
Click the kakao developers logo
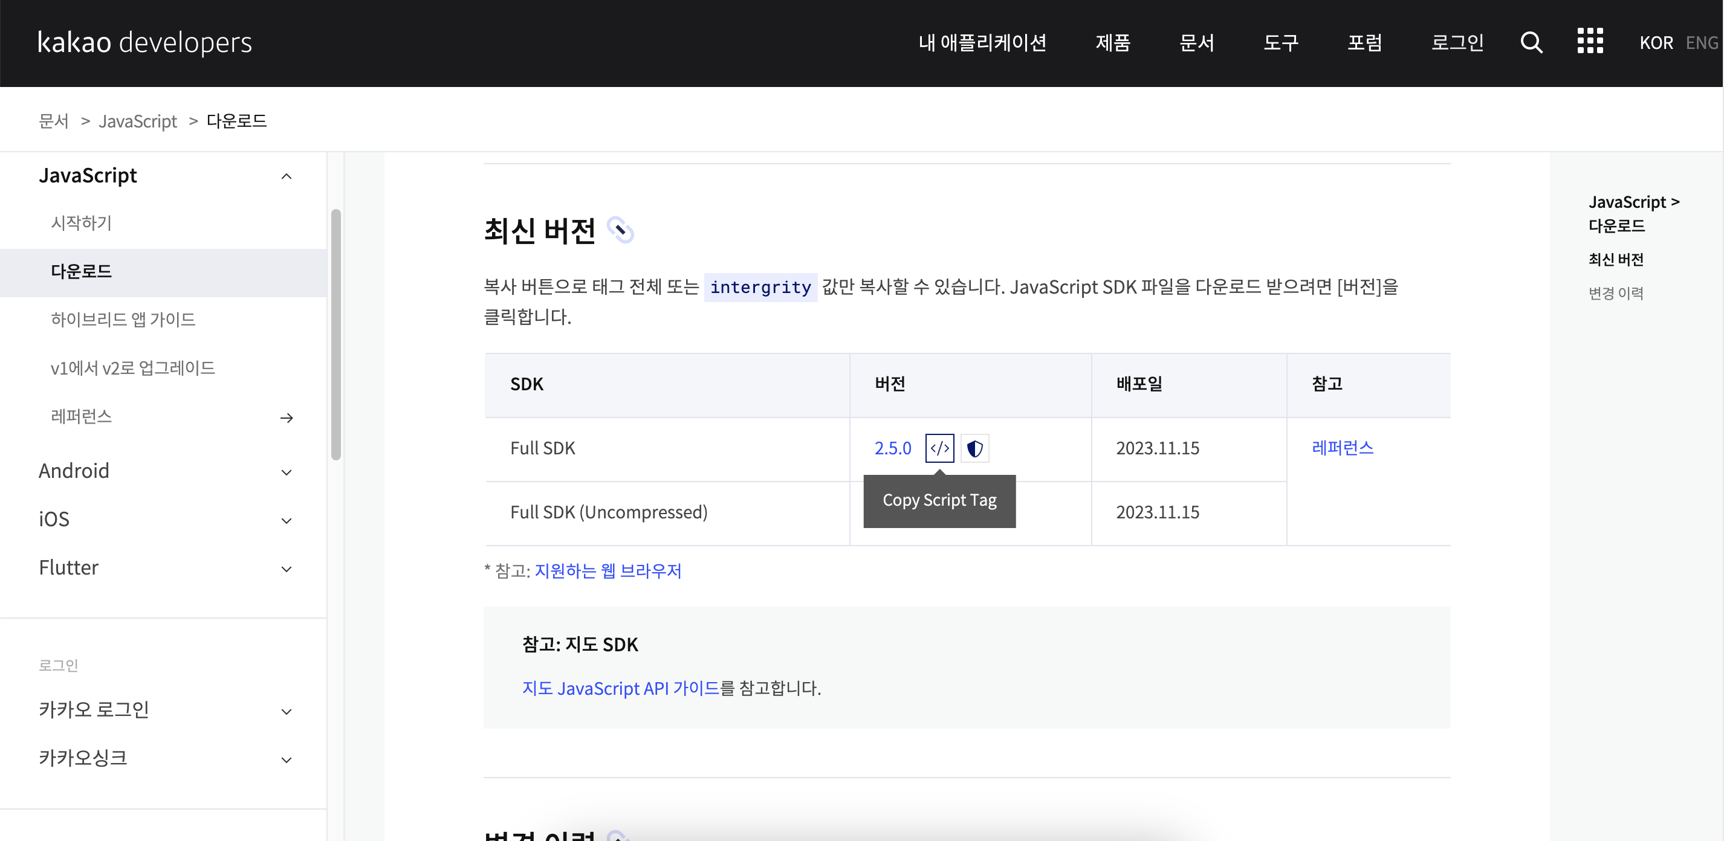click(x=144, y=42)
